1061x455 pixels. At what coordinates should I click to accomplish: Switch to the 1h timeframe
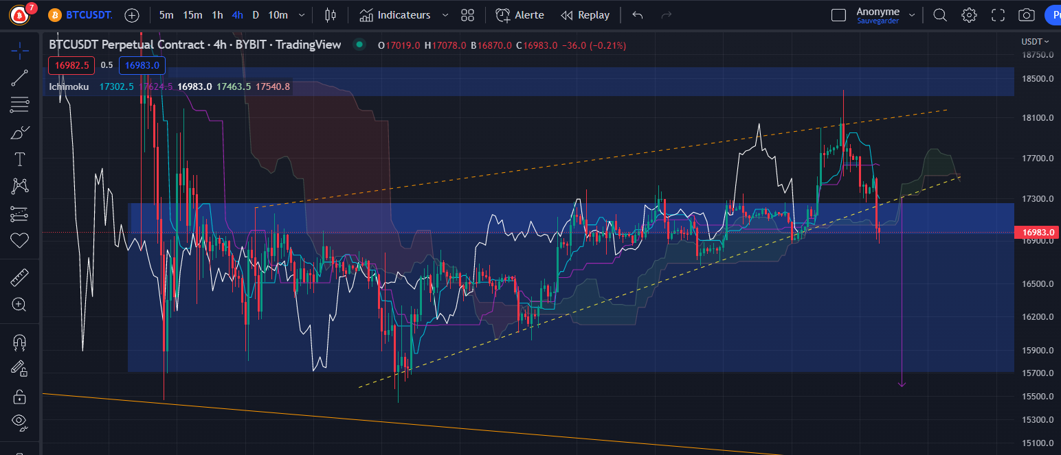[217, 14]
